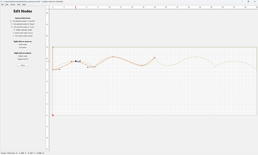Image resolution: width=258 pixels, height=155 pixels.
Task: Click the "U - Set selected nodes to cusp" line
Action: pos(23,27)
